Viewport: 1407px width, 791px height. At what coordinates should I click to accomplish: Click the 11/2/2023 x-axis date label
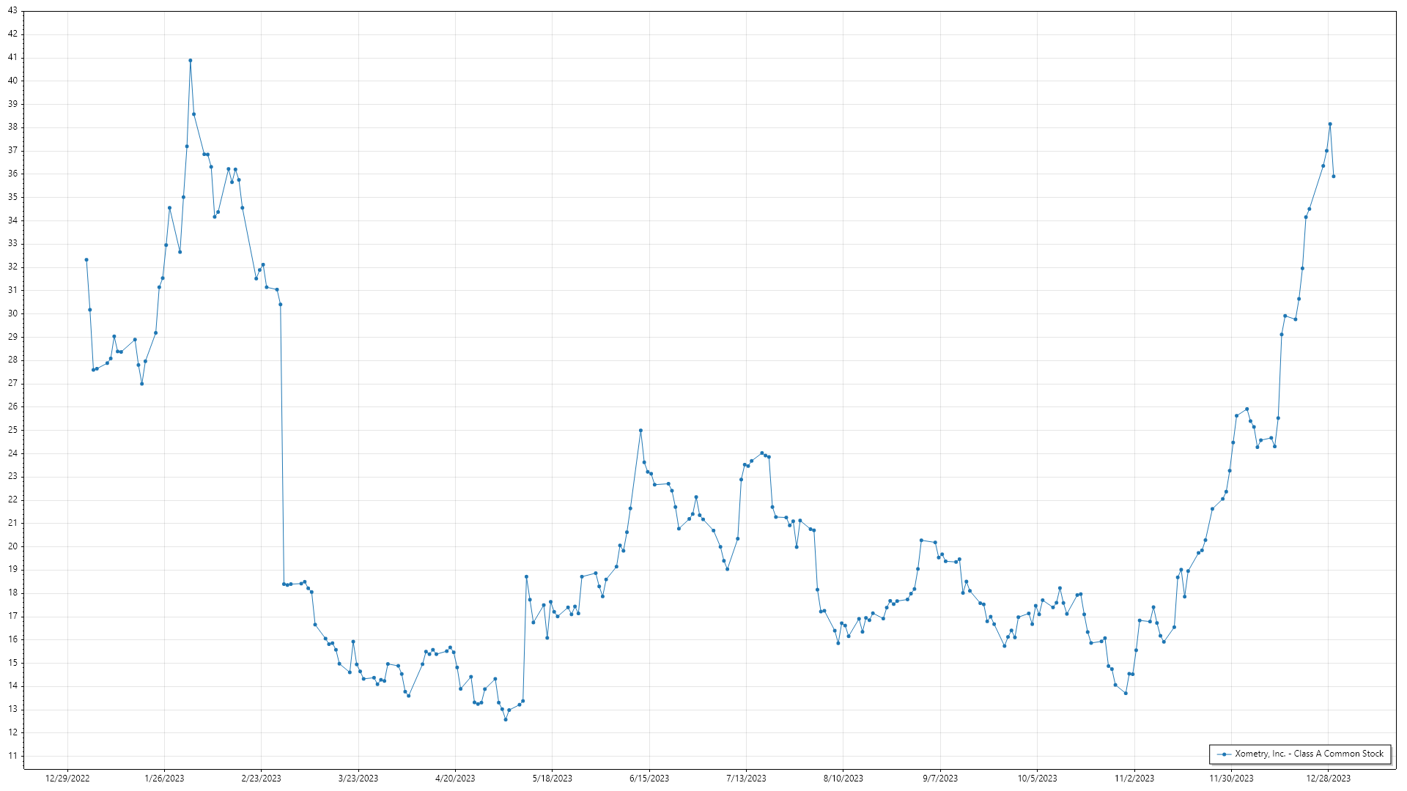1134,779
